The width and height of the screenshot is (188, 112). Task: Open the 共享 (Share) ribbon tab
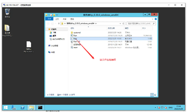tap(65, 19)
